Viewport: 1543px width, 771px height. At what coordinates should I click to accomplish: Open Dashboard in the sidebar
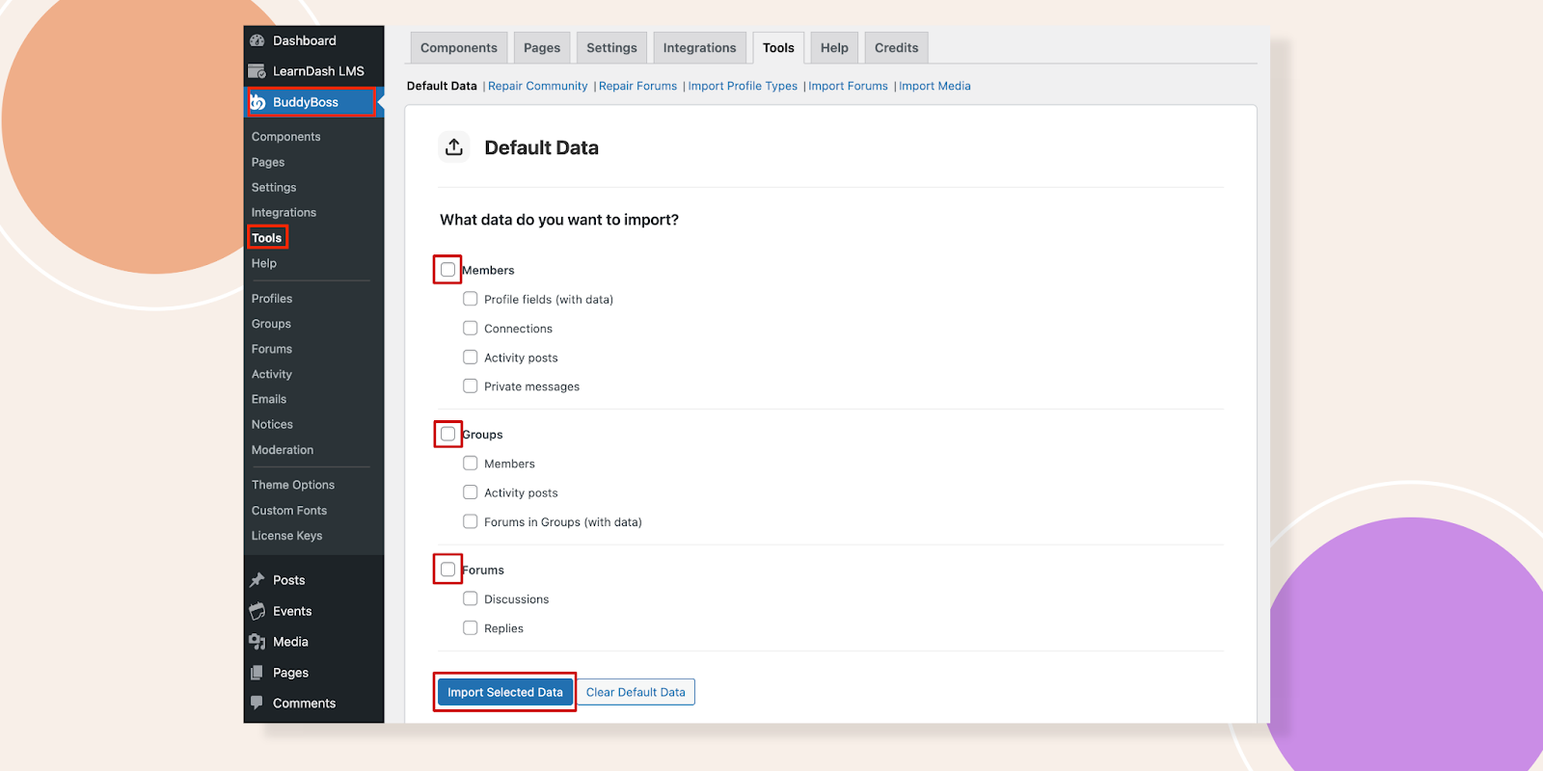click(x=313, y=40)
